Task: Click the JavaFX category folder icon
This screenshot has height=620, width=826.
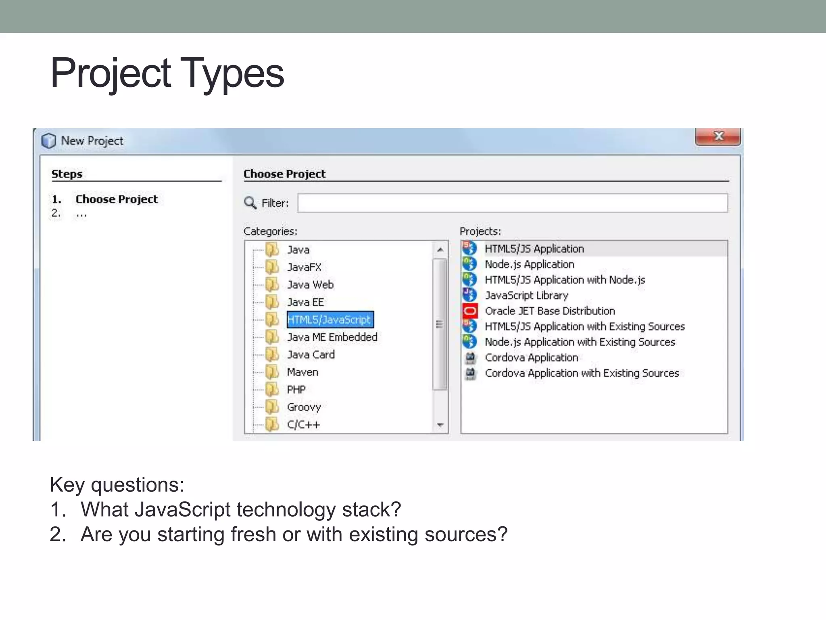Action: coord(273,267)
